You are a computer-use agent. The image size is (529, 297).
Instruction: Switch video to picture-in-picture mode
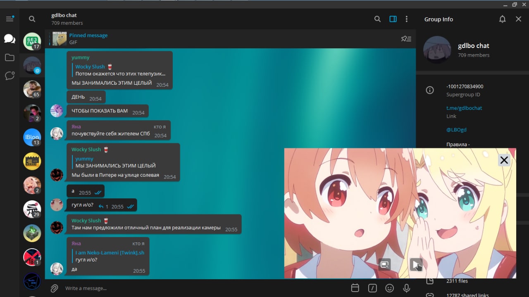tap(385, 264)
